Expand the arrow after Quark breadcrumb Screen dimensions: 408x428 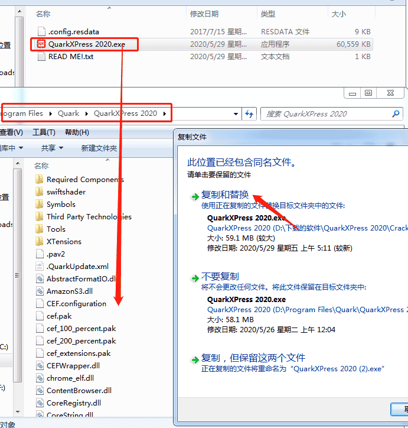coord(87,114)
